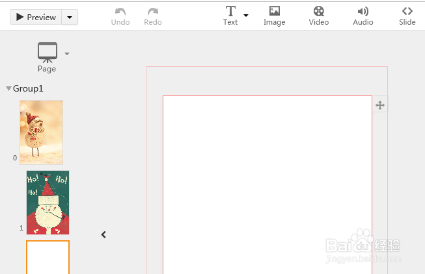
Task: Select the blank highlighted page thumbnail
Action: pyautogui.click(x=48, y=257)
